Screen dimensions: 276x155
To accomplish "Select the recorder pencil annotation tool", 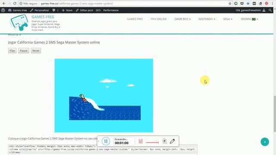I will 172,141.
